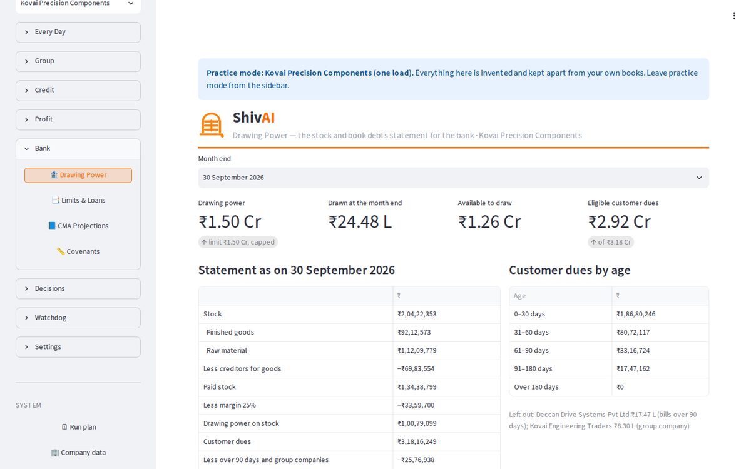Expand the Watchdog section

[78, 318]
